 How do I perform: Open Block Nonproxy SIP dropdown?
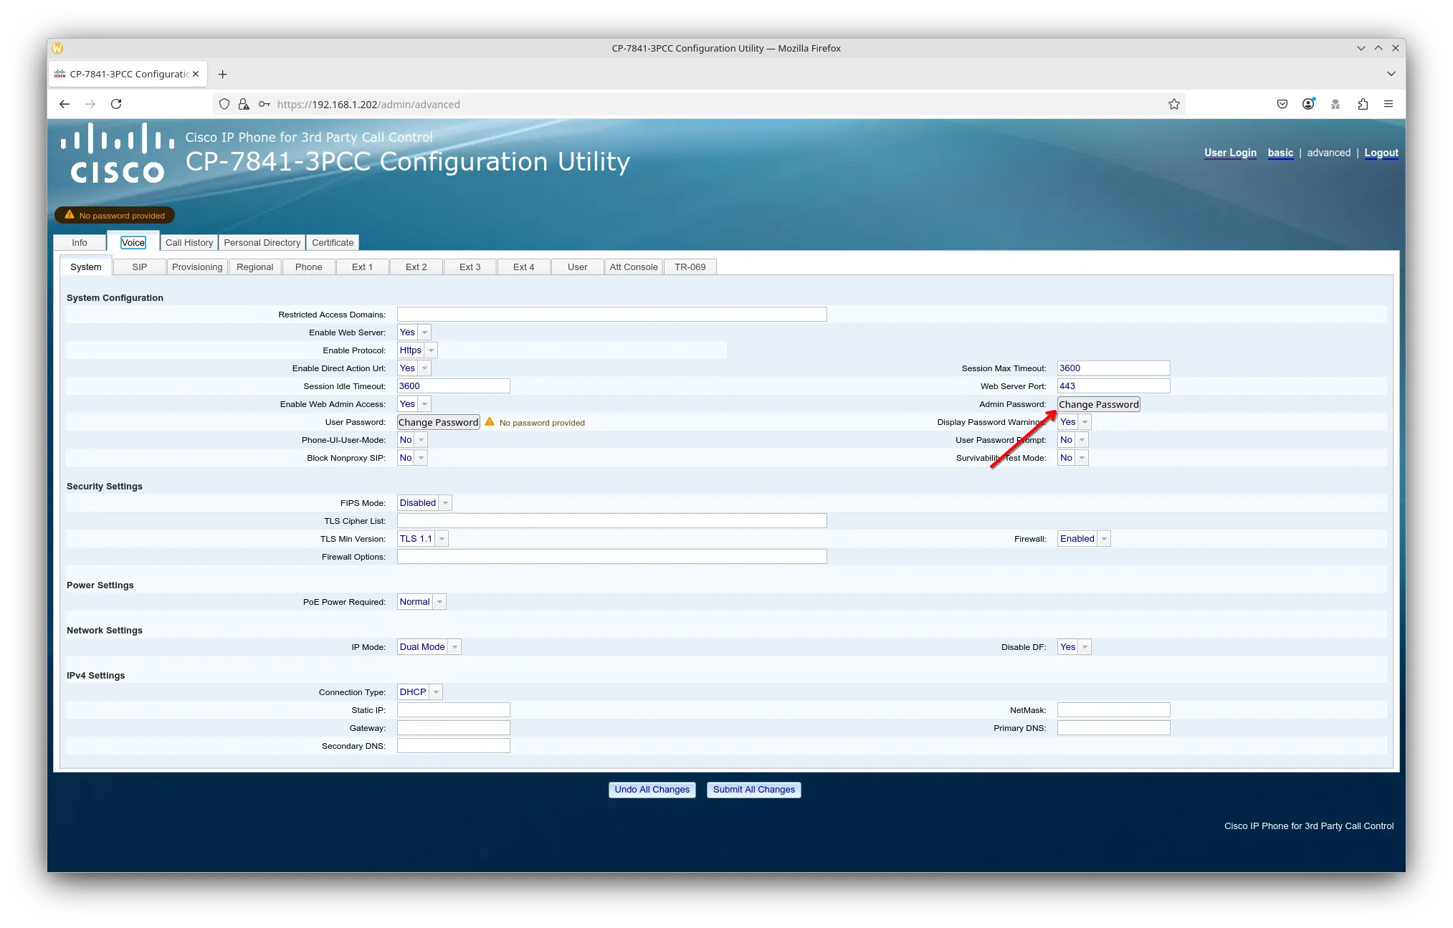point(412,457)
